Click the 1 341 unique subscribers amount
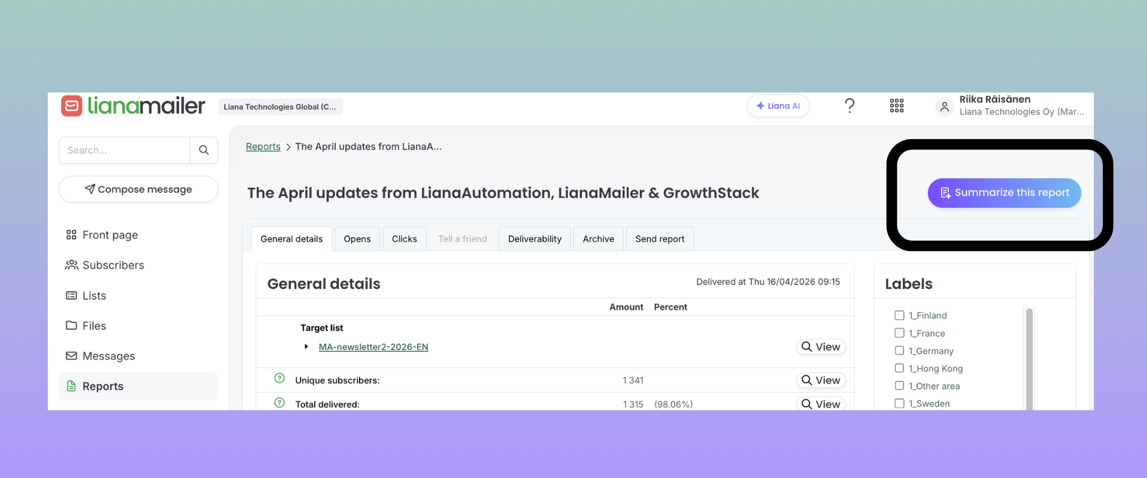The height and width of the screenshot is (478, 1147). 633,380
